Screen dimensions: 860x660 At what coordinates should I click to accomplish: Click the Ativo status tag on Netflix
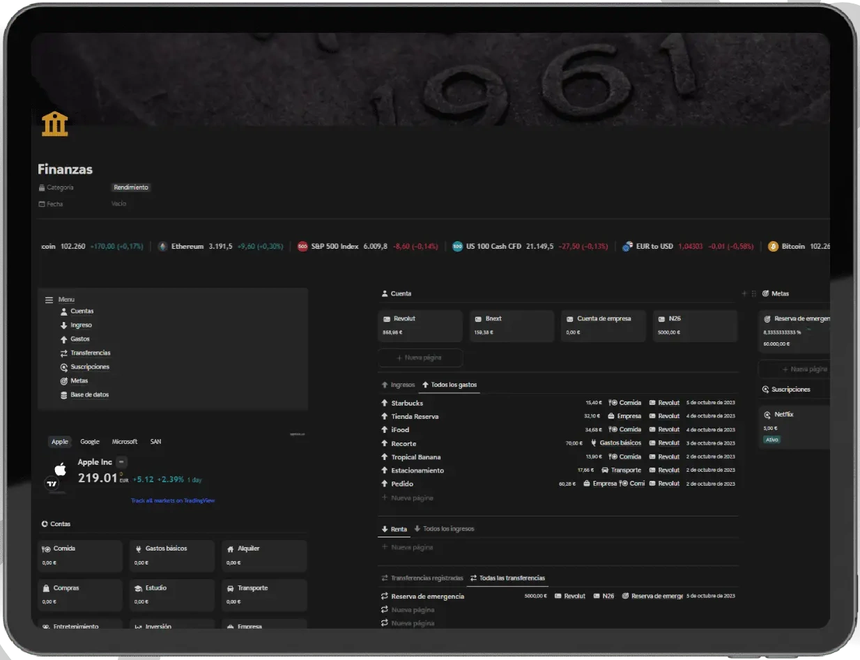coord(771,440)
